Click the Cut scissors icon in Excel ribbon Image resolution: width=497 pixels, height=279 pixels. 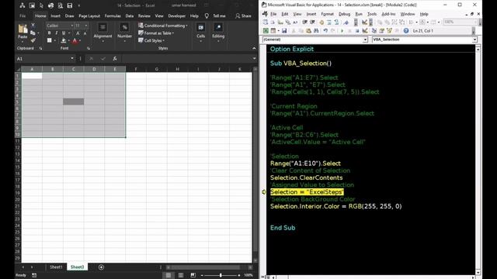[33, 25]
